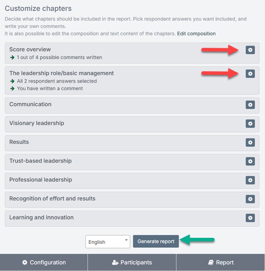Go to the Participants tab

(132, 262)
